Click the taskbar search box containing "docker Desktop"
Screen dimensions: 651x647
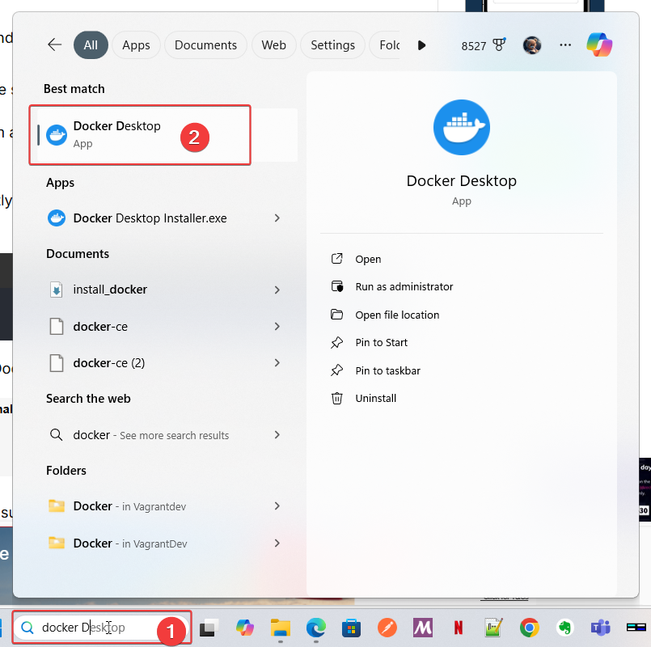pyautogui.click(x=102, y=628)
